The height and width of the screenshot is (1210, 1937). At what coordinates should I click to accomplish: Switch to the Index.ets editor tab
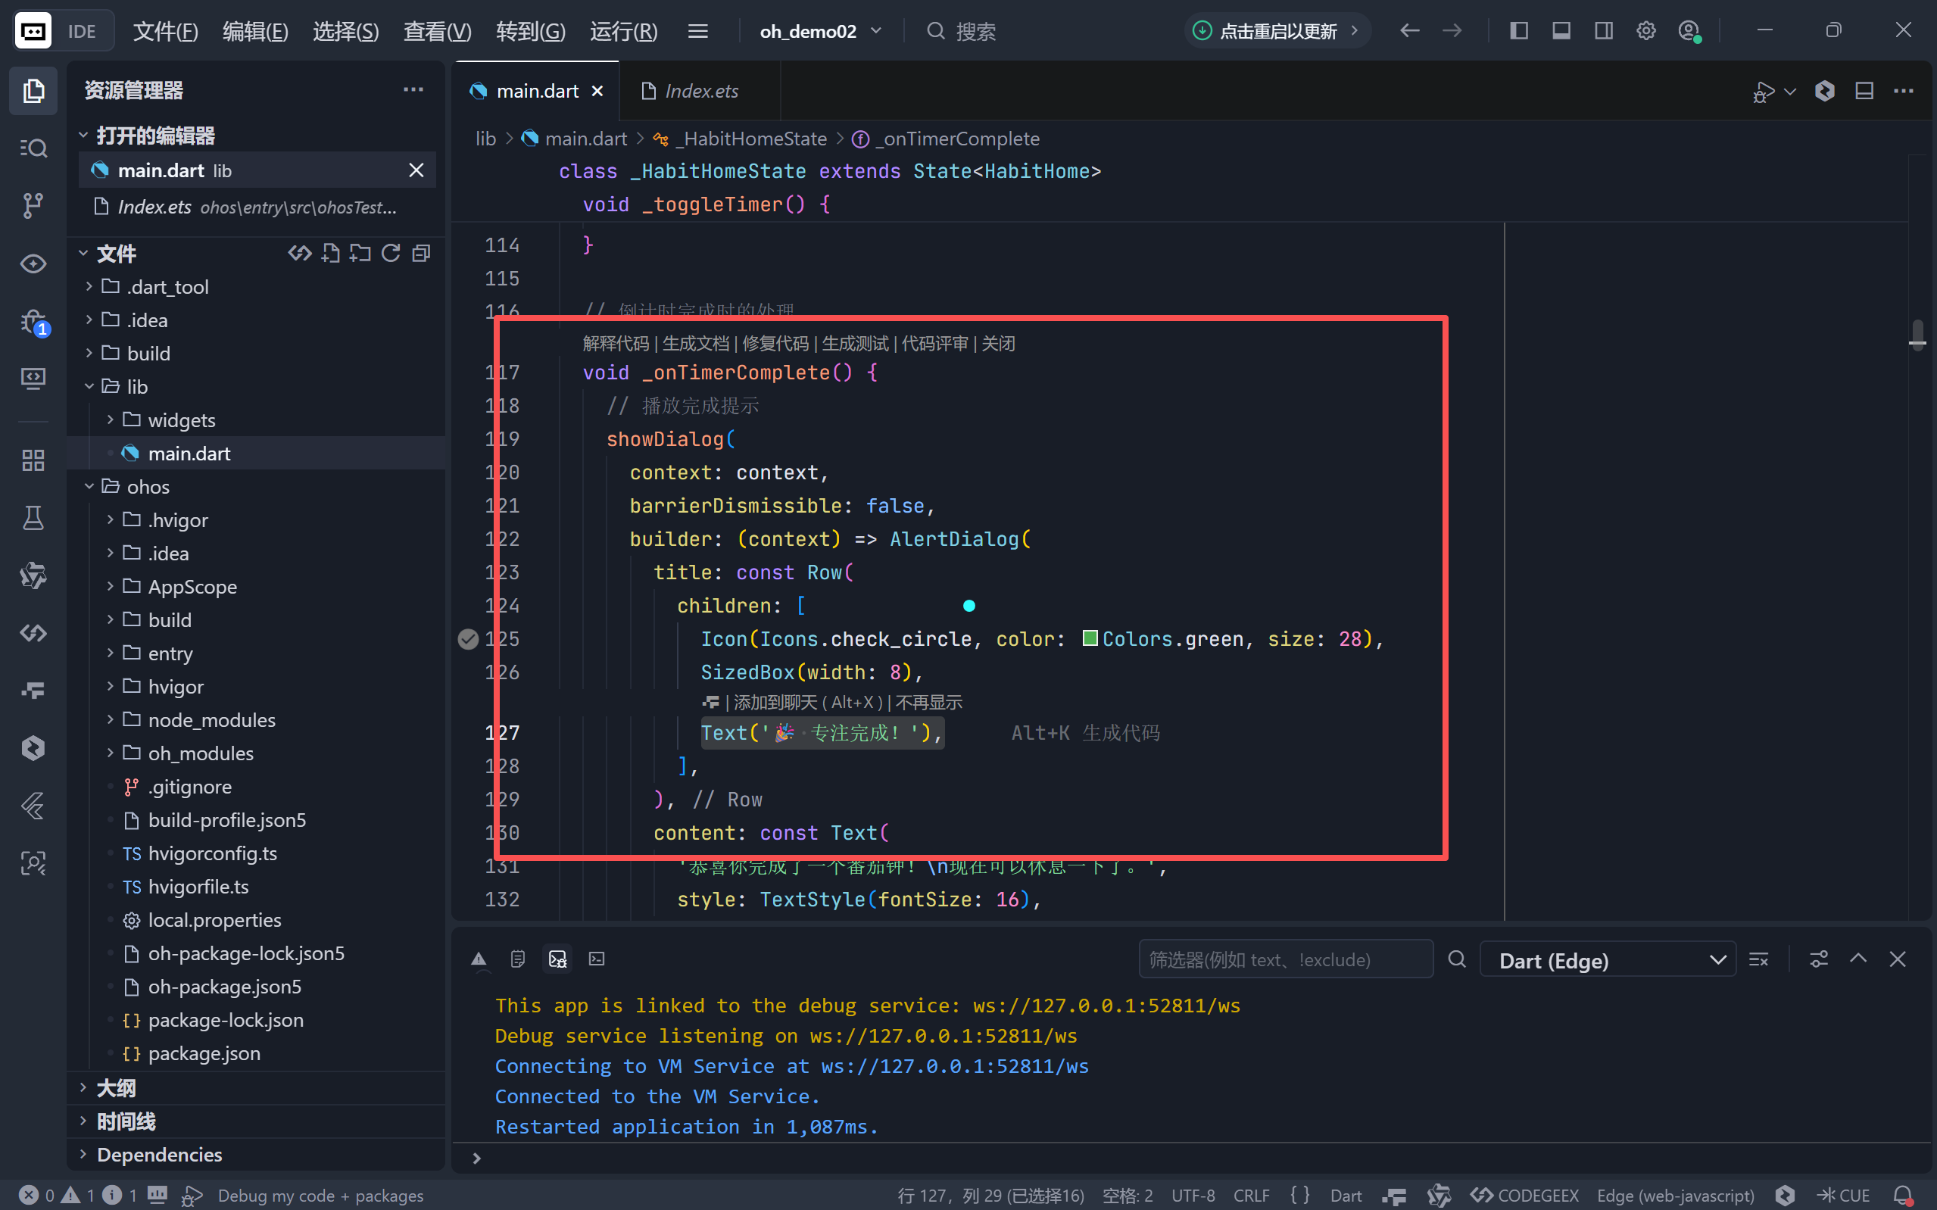pyautogui.click(x=701, y=91)
